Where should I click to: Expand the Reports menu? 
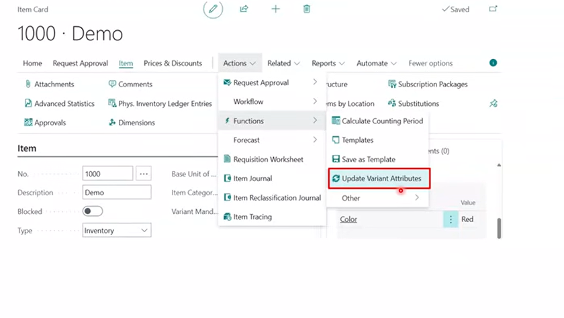(328, 64)
